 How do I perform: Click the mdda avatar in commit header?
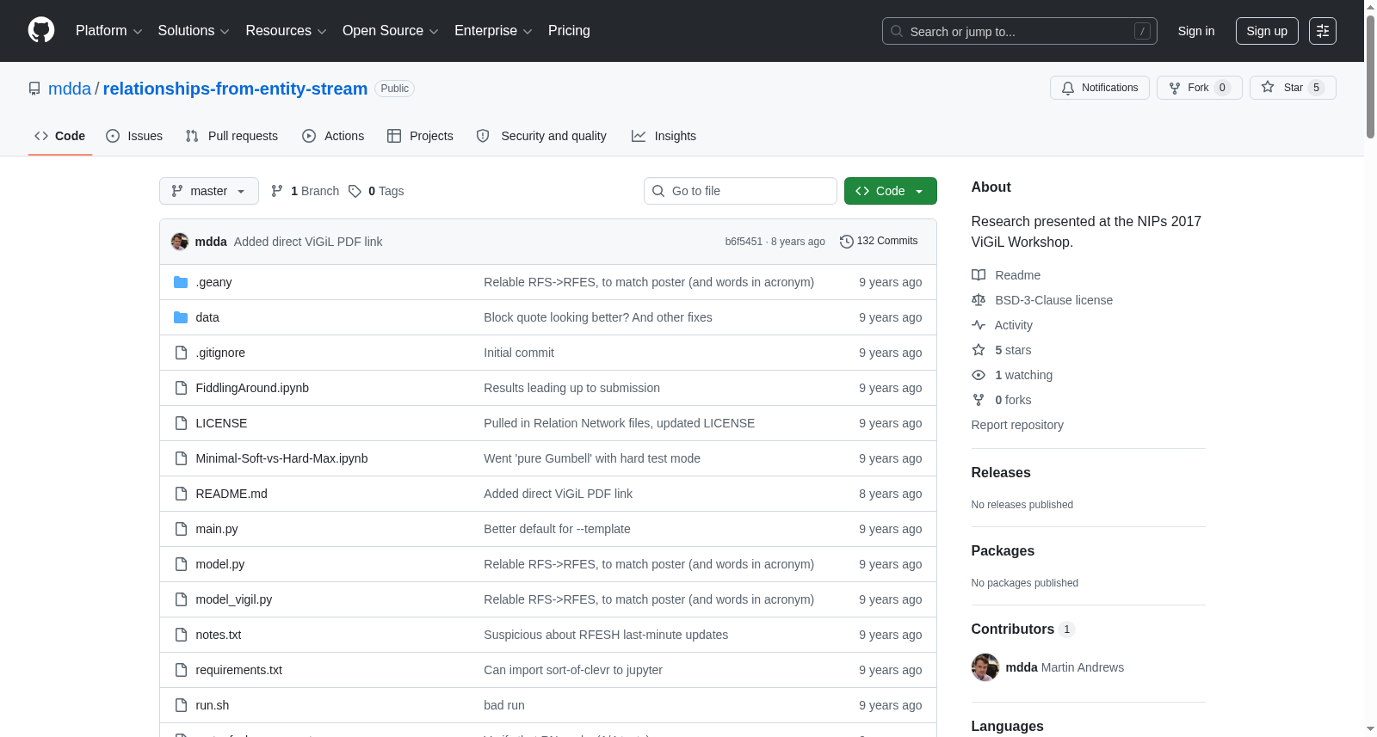(180, 242)
